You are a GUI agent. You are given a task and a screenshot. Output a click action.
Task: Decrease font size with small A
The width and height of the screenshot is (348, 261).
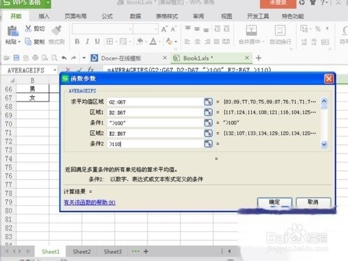click(x=173, y=29)
